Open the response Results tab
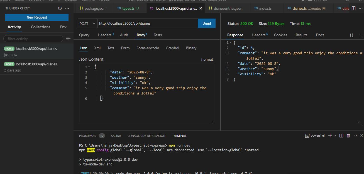The image size is (364, 174). pos(301,35)
